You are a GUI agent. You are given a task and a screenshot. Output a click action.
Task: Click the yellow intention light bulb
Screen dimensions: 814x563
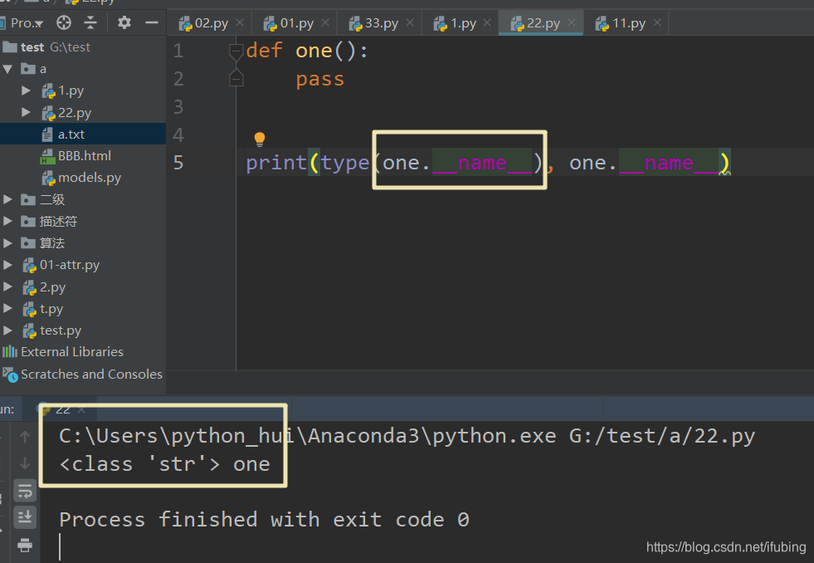260,140
